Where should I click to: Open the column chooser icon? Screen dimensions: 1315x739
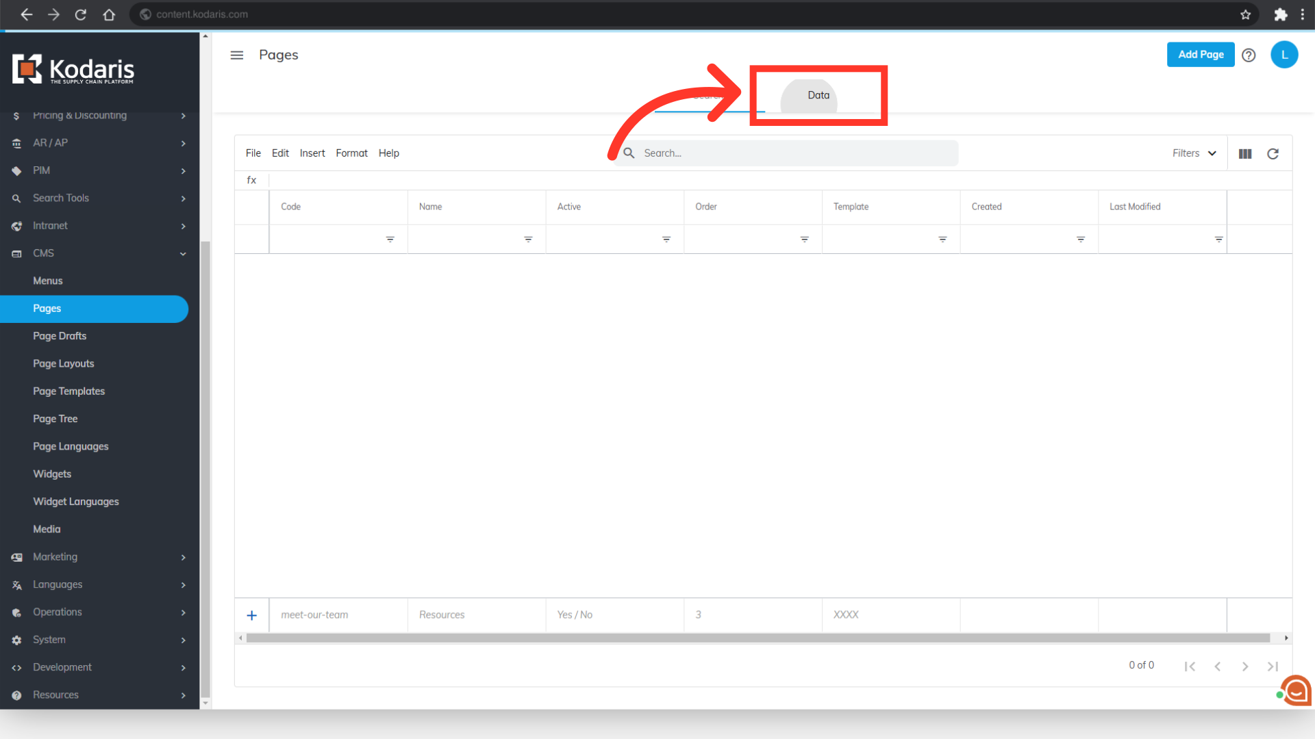click(1245, 154)
